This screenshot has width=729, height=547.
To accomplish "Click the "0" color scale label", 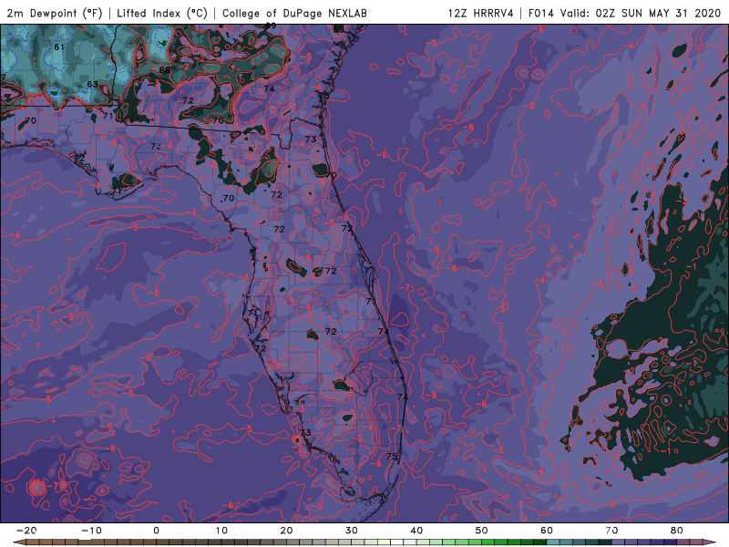I will pyautogui.click(x=156, y=531).
